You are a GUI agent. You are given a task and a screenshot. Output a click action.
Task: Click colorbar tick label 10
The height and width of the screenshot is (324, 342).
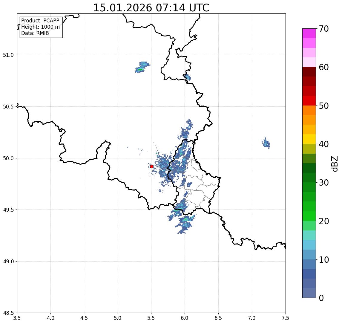[324, 260]
